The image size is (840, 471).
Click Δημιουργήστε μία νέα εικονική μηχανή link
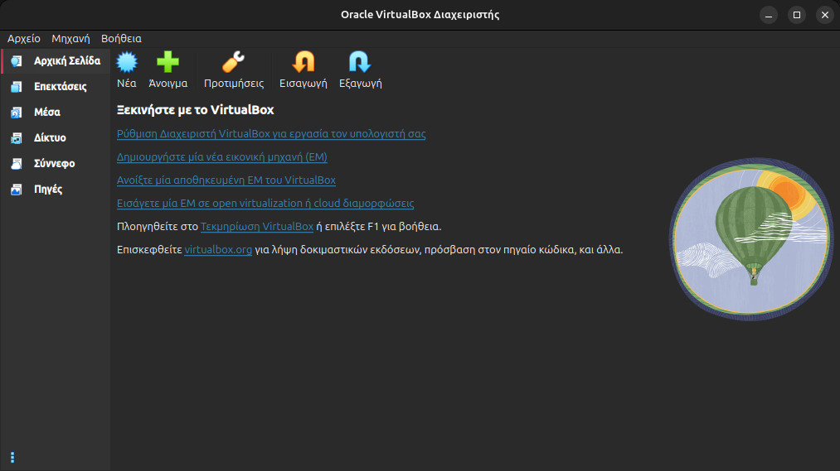point(221,157)
